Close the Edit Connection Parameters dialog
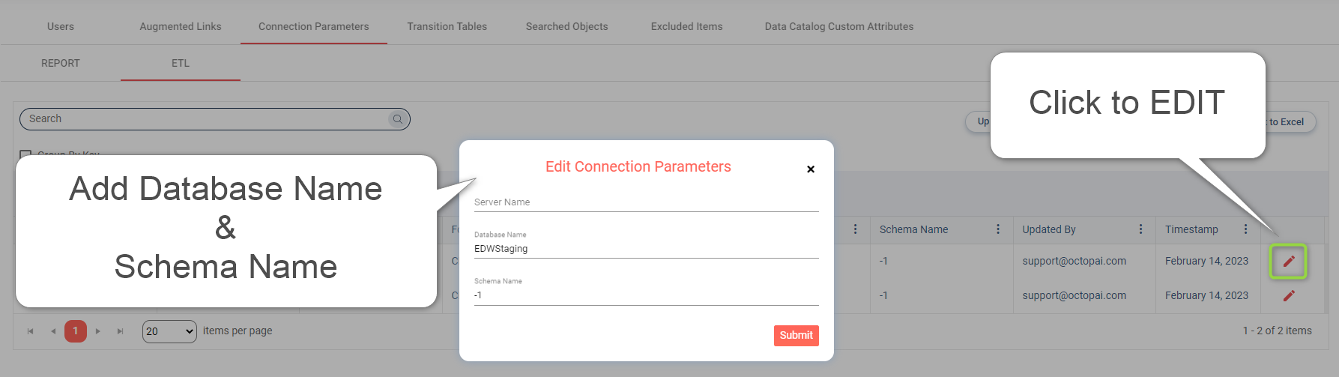Viewport: 1339px width, 377px height. 810,169
